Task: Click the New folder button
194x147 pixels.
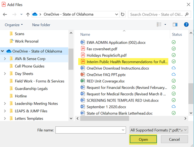Action: point(41,25)
